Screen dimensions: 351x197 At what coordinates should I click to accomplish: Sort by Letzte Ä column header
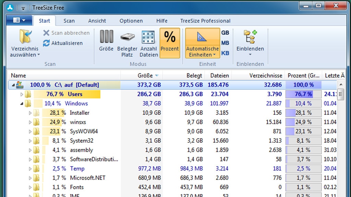334,76
